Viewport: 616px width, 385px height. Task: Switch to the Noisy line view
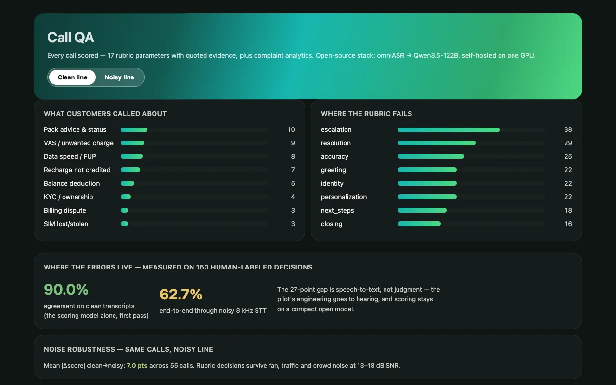119,77
